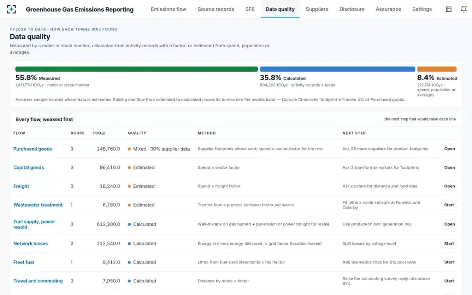Click the green Measured bar
Image resolution: width=472 pixels, height=295 pixels.
coord(136,69)
